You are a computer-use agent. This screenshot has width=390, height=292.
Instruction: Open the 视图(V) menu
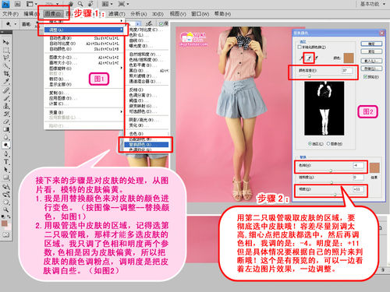coord(178,14)
